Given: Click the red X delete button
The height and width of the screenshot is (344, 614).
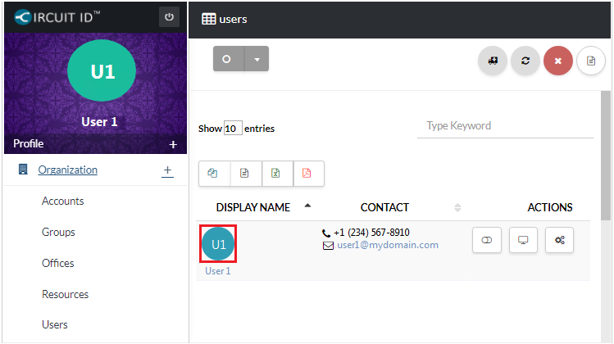Looking at the screenshot, I should point(557,61).
